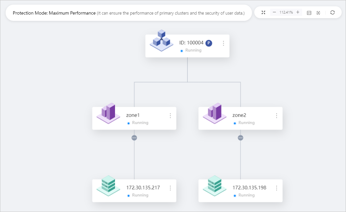Click the cluster icon on node ID 100004
The image size is (346, 212).
click(x=161, y=42)
